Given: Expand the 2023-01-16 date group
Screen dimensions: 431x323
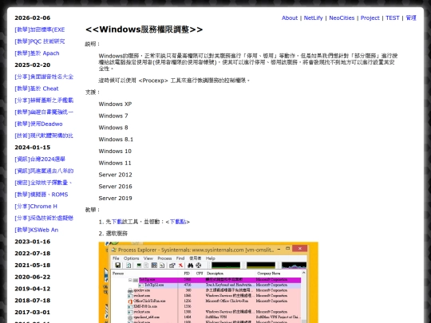Looking at the screenshot, I should [x=33, y=242].
